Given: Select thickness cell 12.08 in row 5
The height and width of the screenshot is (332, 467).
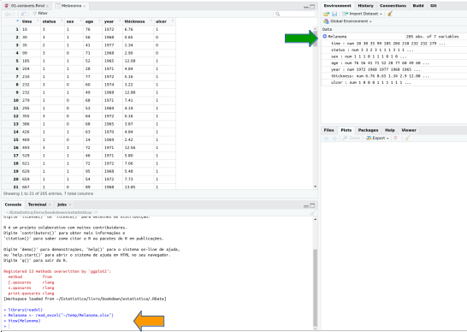Looking at the screenshot, I should click(x=139, y=61).
